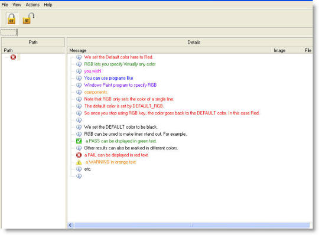The height and width of the screenshot is (235, 319).
Task: Open the Actions menu
Action: (x=32, y=5)
